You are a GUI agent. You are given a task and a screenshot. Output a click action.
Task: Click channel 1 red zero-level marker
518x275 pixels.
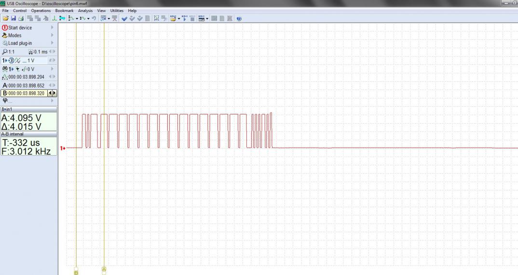[x=62, y=148]
